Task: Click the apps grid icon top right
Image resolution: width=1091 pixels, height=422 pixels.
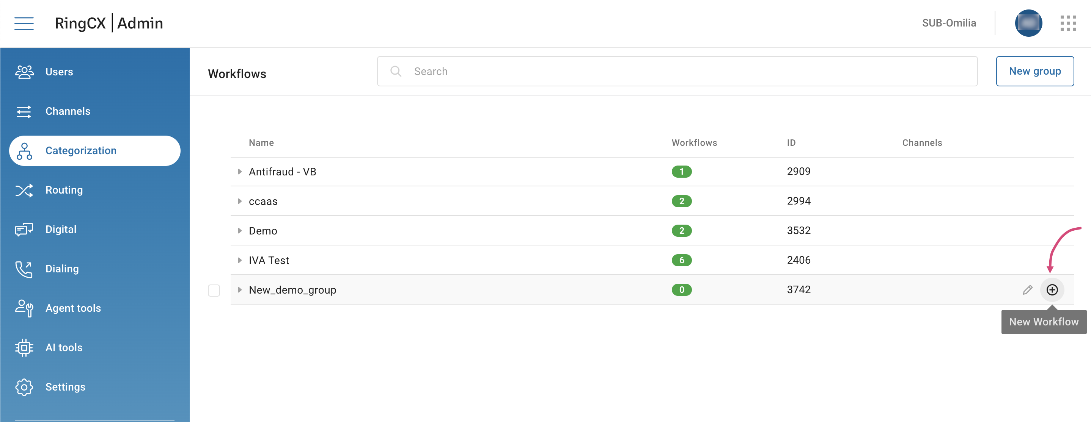Action: [1068, 23]
